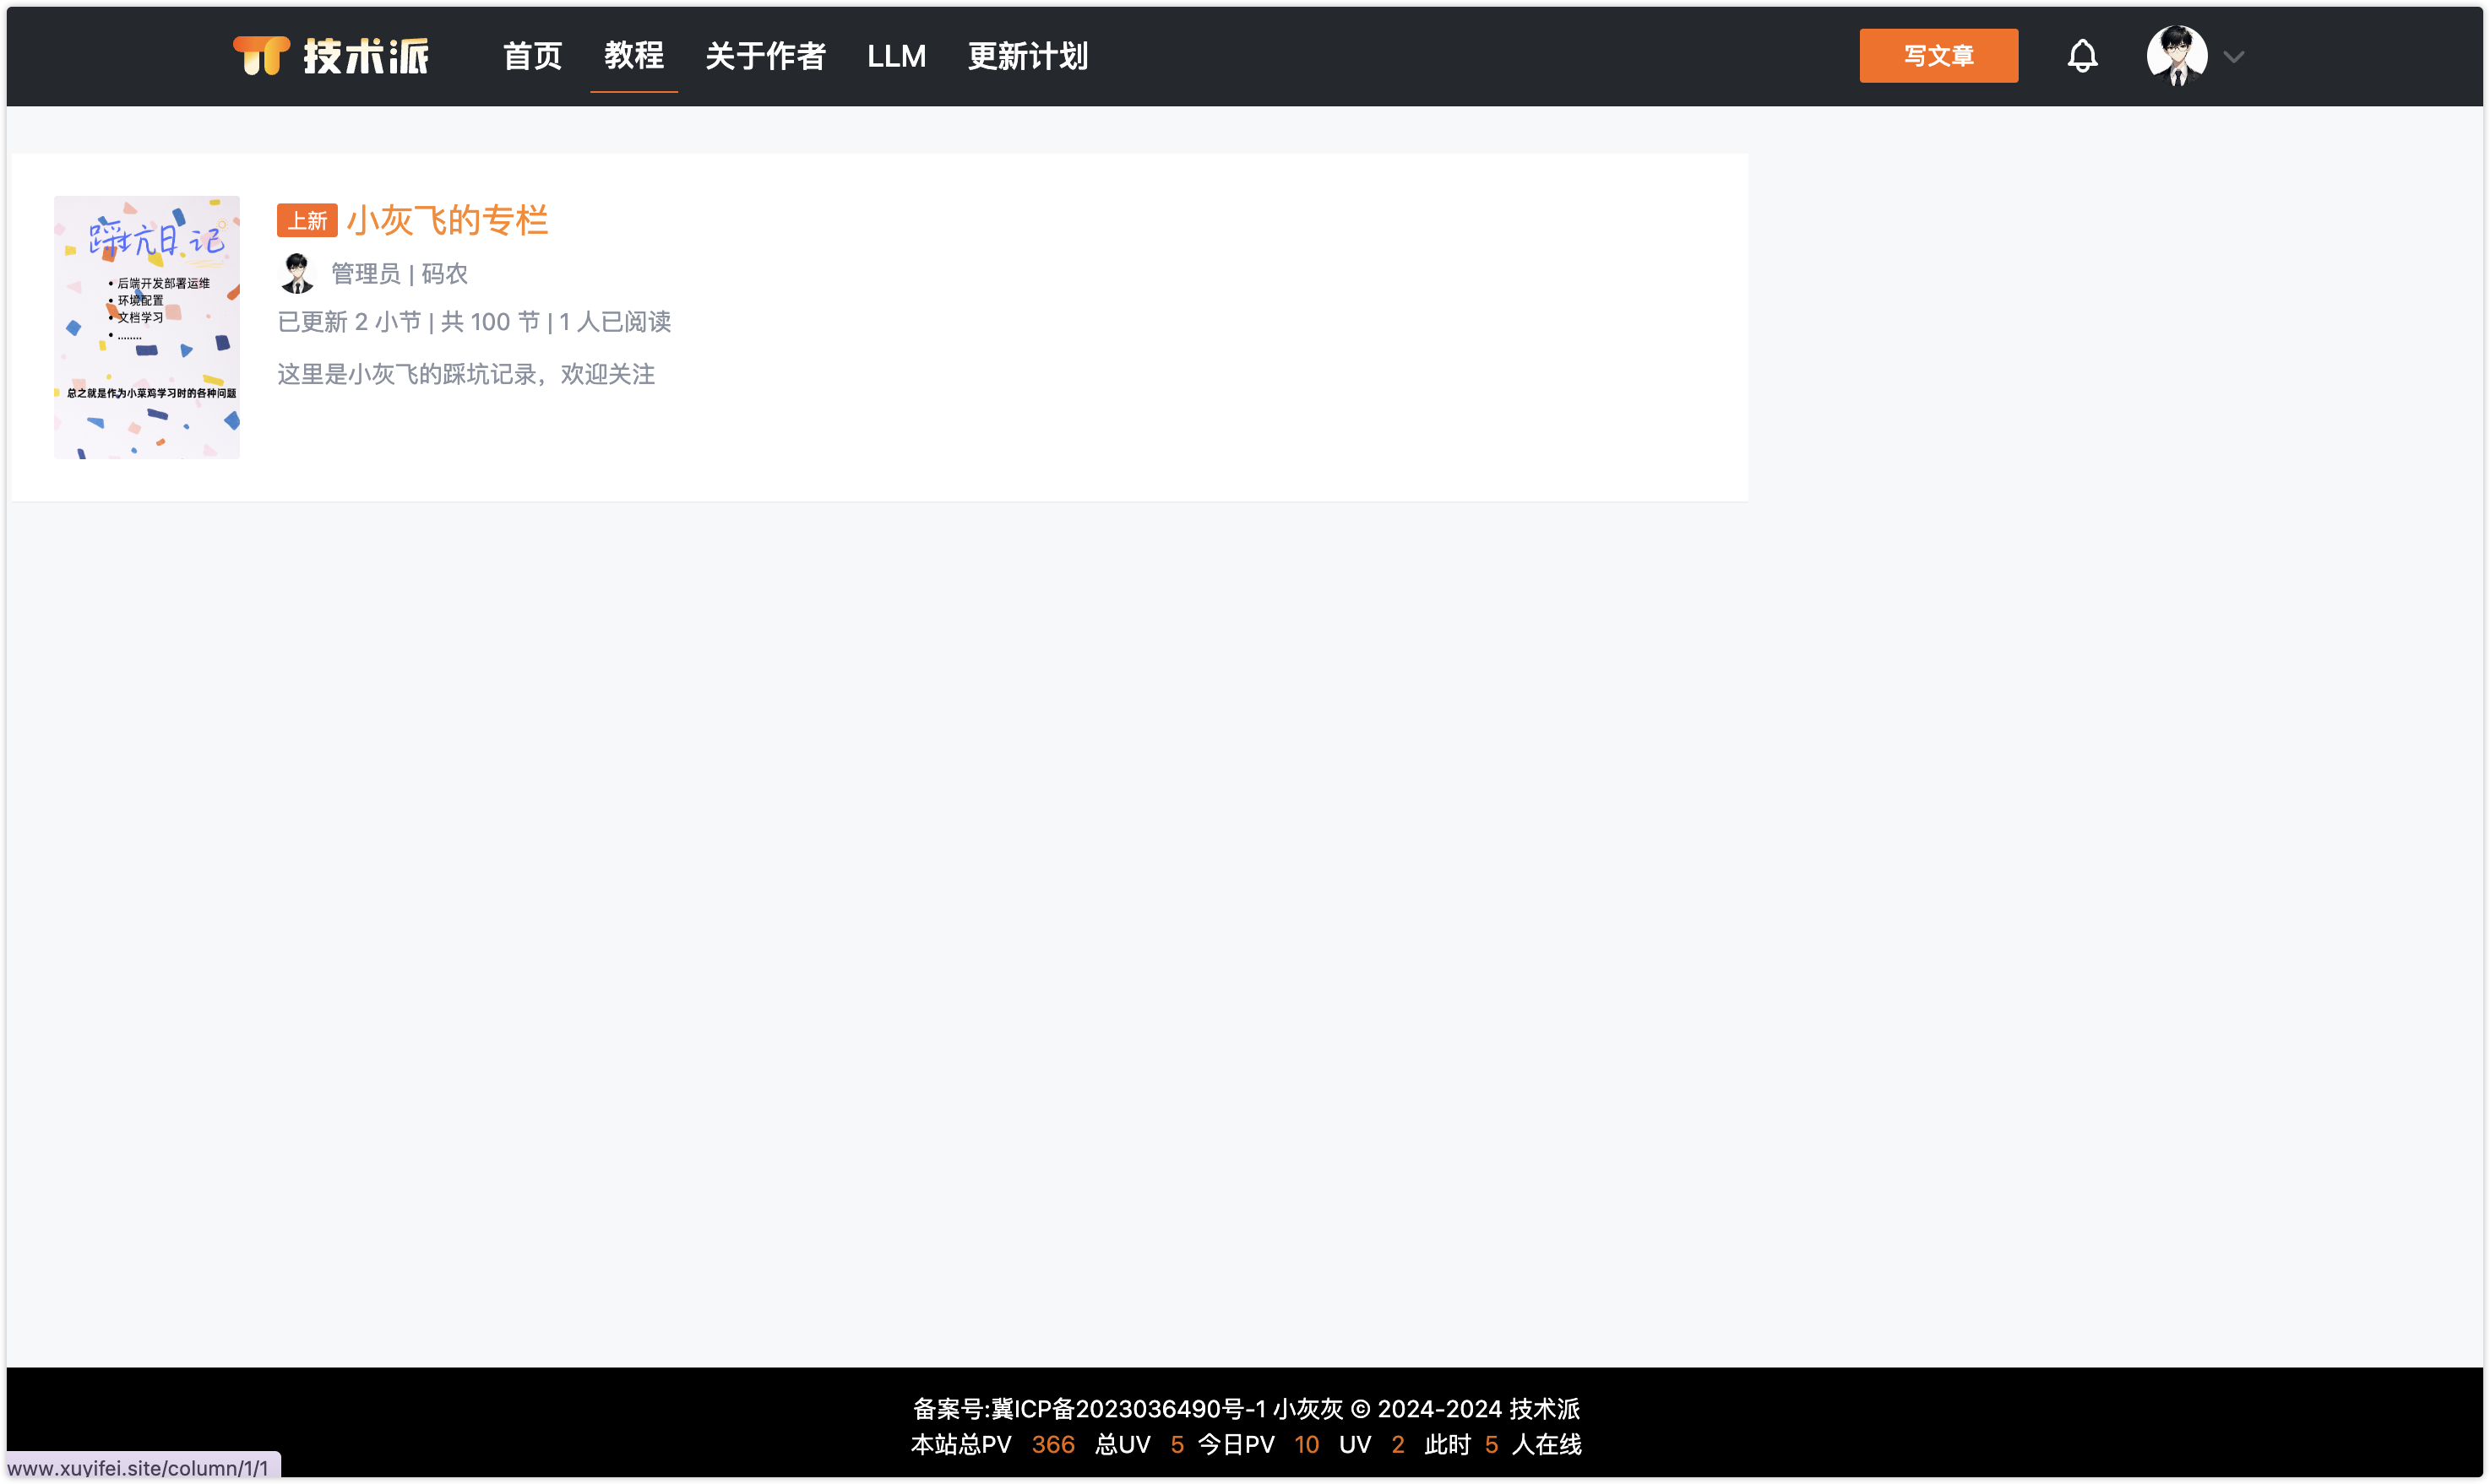The height and width of the screenshot is (1484, 2490).
Task: Open the notification bell
Action: (2082, 56)
